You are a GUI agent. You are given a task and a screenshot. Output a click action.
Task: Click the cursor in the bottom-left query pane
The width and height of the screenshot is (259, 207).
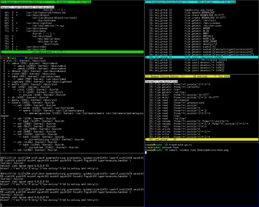click(1, 205)
